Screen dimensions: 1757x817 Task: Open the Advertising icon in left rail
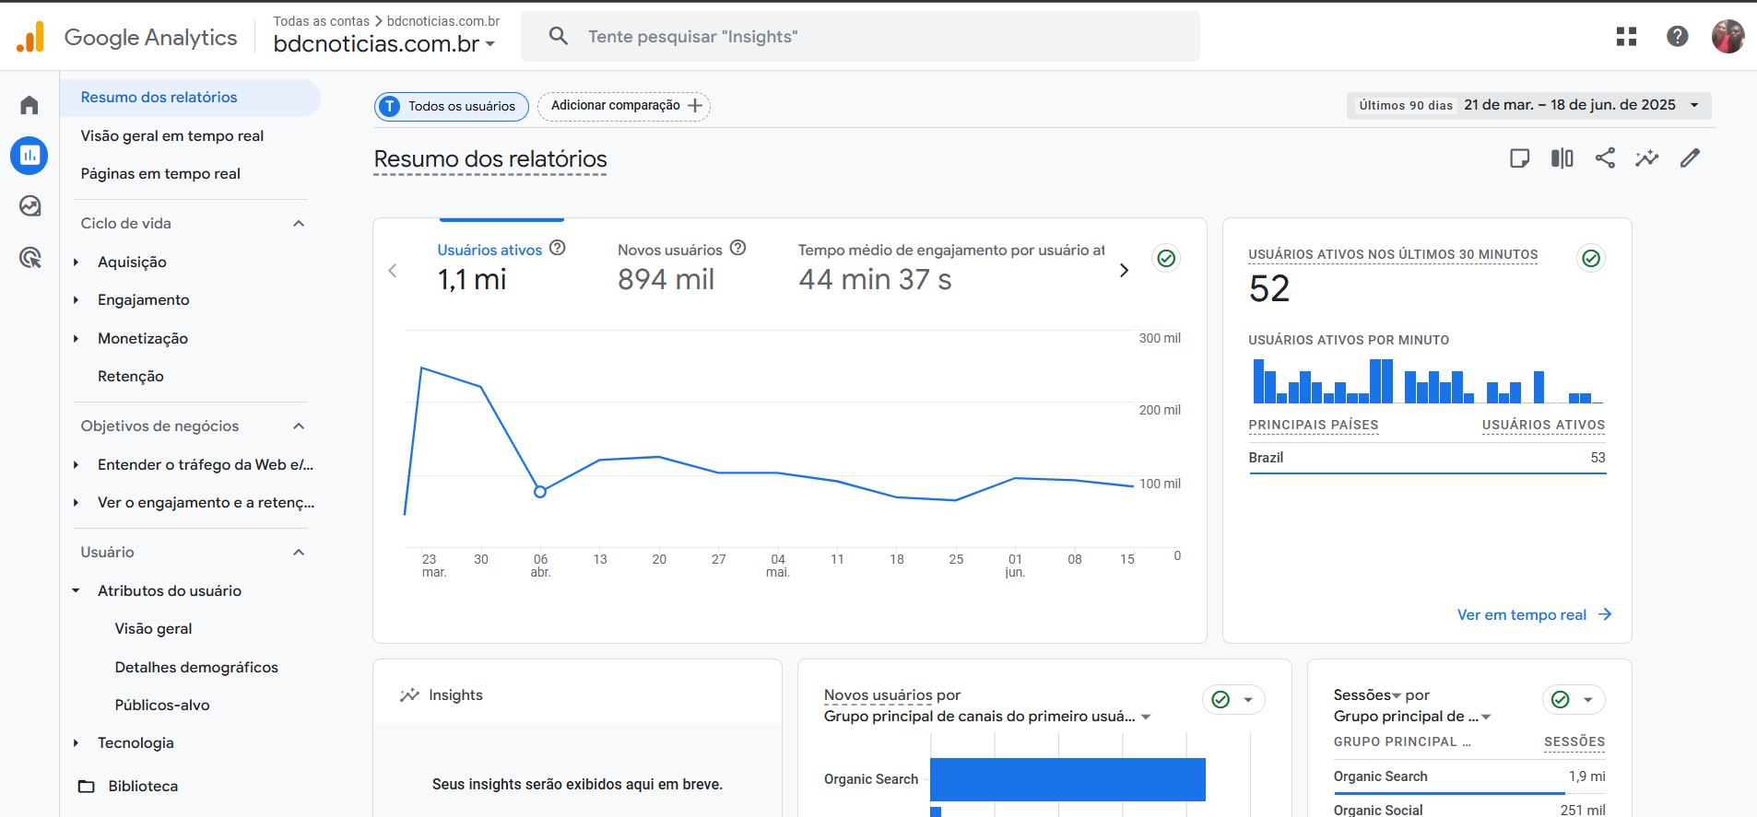tap(29, 258)
